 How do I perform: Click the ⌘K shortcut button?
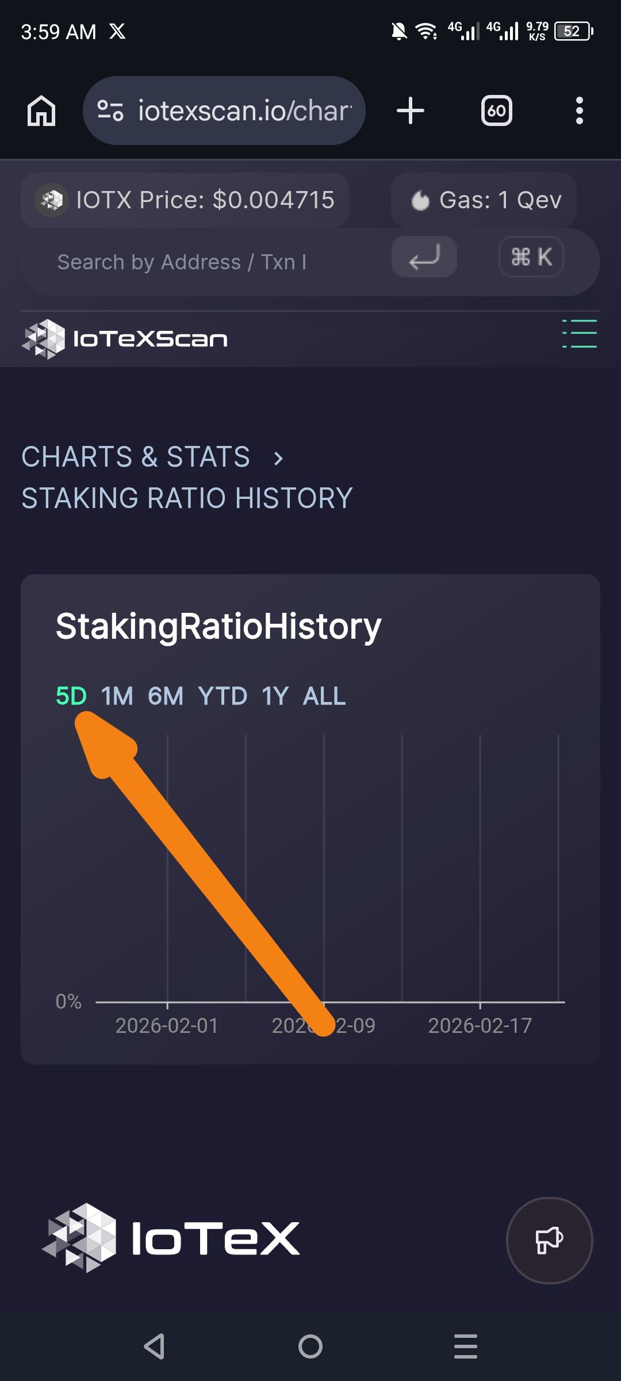coord(531,257)
